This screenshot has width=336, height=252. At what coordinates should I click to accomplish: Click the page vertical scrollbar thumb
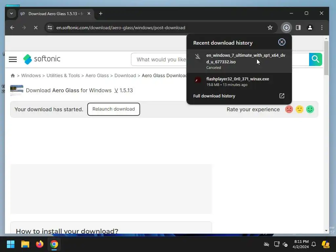tap(326, 58)
